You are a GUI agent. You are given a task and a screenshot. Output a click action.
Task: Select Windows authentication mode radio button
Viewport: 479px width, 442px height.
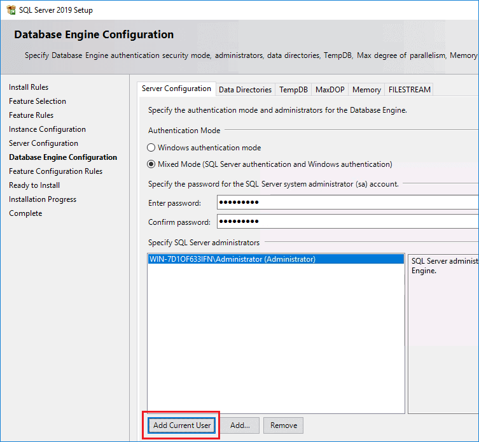click(151, 148)
